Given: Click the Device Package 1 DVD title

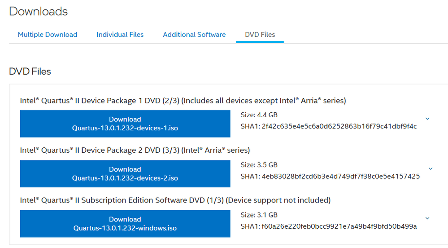Looking at the screenshot, I should [x=183, y=101].
